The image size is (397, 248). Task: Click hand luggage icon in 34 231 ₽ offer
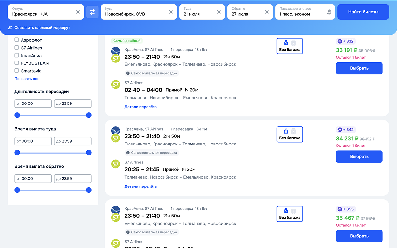(286, 131)
